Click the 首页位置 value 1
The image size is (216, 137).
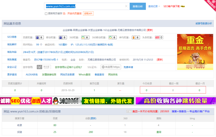click(94, 90)
